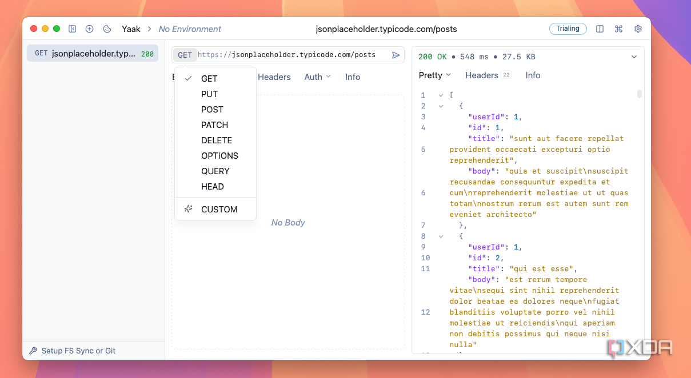
Task: Collapse the JSON object at line 2
Action: click(x=441, y=106)
